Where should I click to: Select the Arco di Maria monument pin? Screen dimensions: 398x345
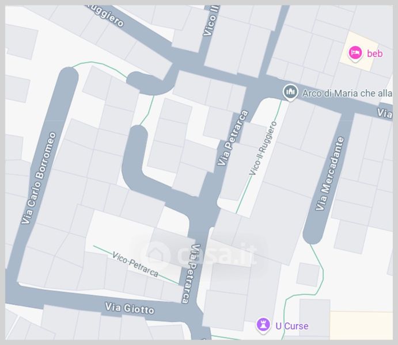[x=290, y=93]
